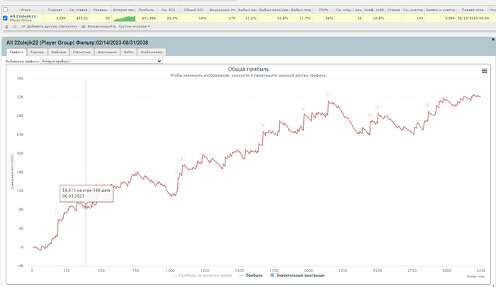
Task: Click the '$43.21' average stake cell
Action: tap(78, 18)
